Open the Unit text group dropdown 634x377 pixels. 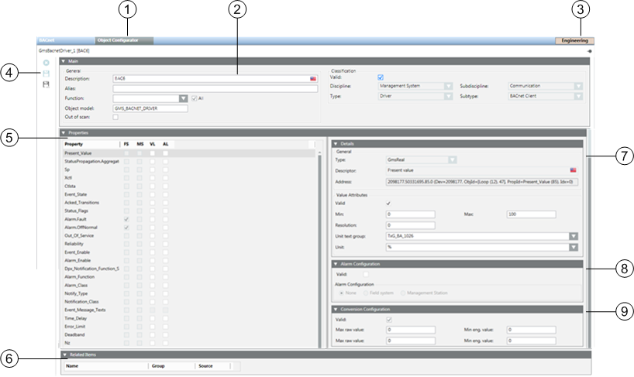tap(574, 236)
